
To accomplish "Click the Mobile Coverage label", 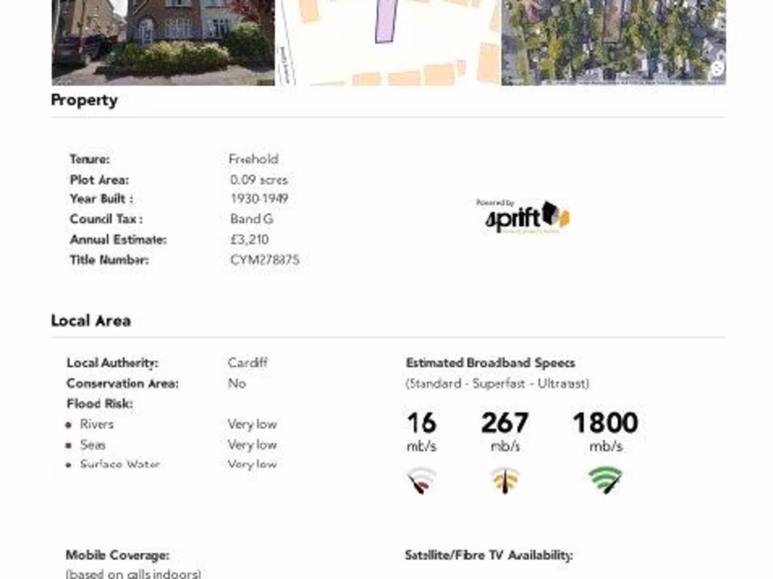I will (117, 556).
